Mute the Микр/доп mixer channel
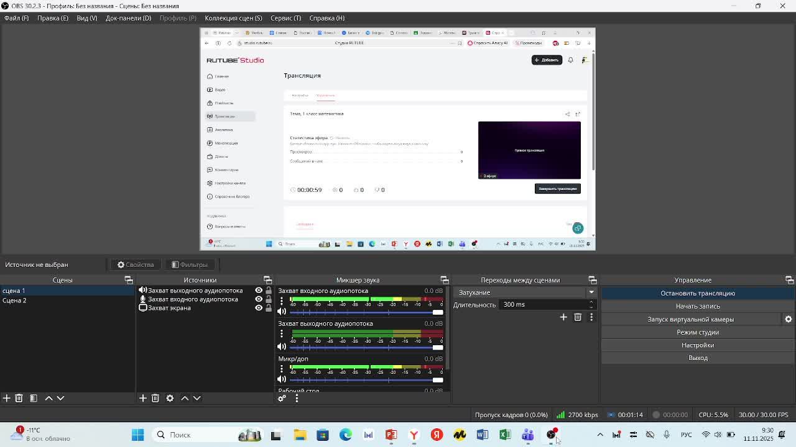796x447 pixels. [282, 379]
